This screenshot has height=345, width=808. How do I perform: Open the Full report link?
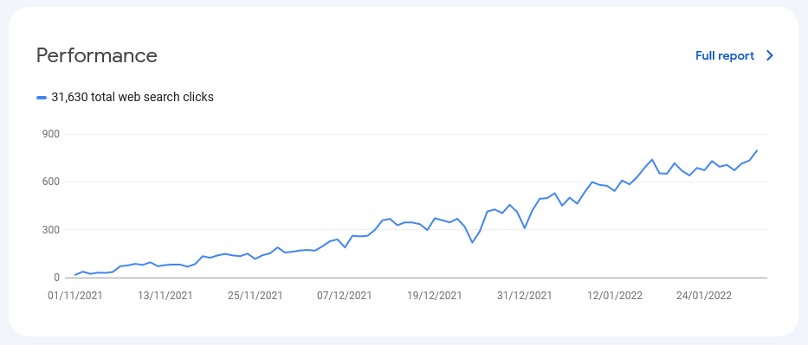(x=725, y=55)
